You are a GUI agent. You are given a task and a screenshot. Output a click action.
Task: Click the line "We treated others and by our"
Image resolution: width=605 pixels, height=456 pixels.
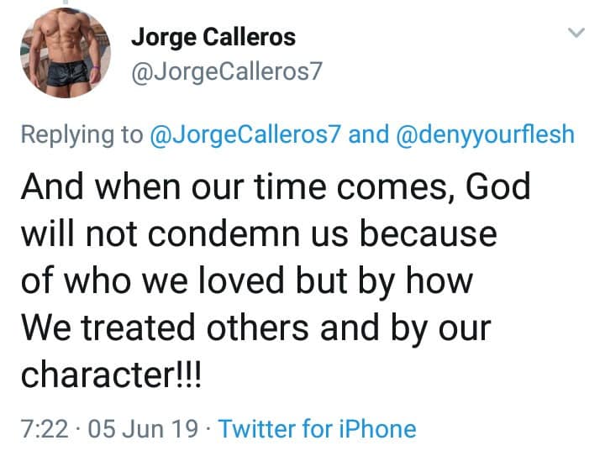tap(255, 325)
